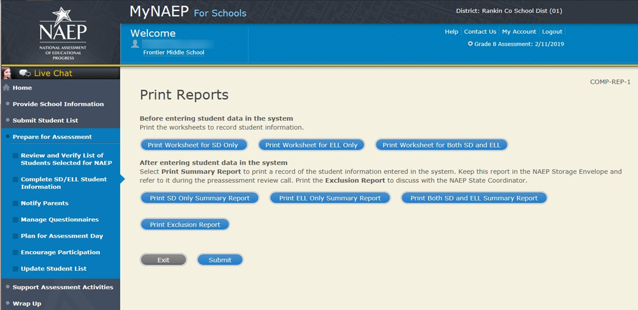This screenshot has height=310, width=638.
Task: Click the square beside Update Student List
Action: (x=15, y=269)
